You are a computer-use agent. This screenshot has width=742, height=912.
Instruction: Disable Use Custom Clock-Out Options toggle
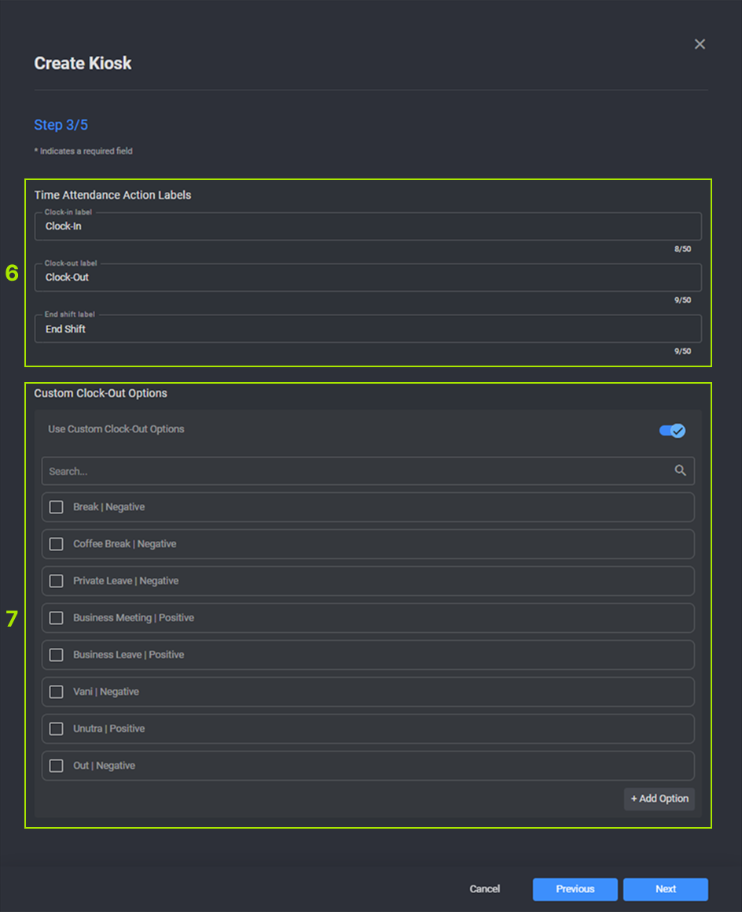pyautogui.click(x=672, y=430)
